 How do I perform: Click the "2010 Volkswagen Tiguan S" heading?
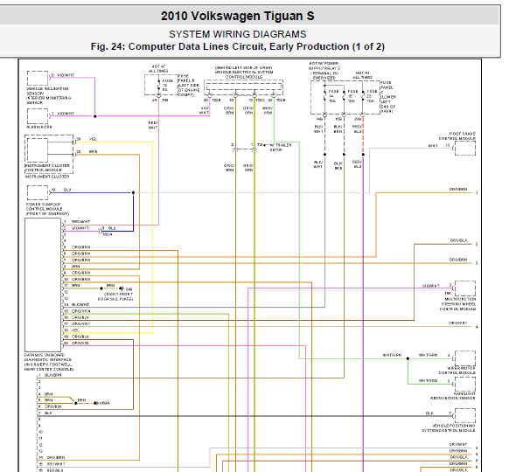pos(238,16)
